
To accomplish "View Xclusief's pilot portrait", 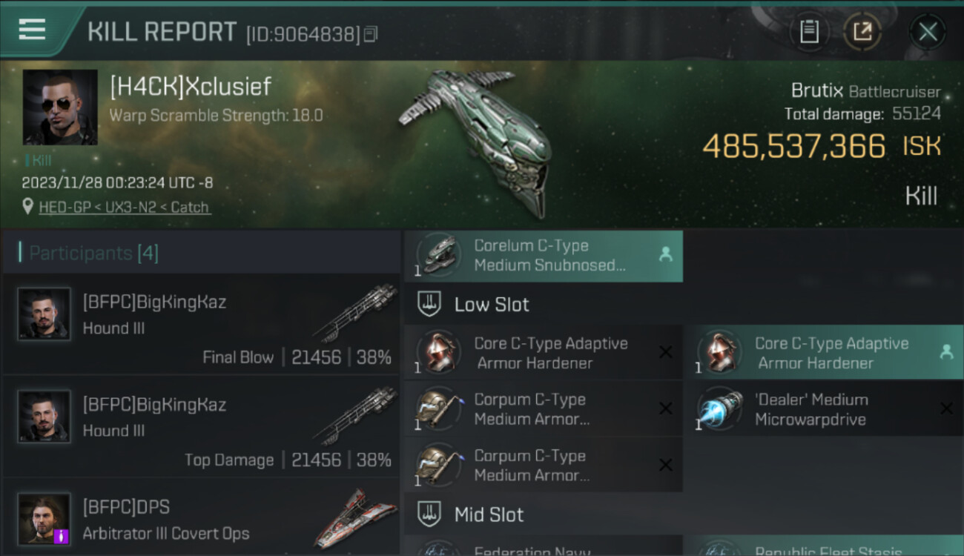I will click(60, 107).
